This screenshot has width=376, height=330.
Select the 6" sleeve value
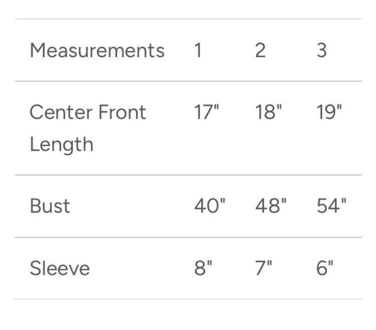pos(325,268)
